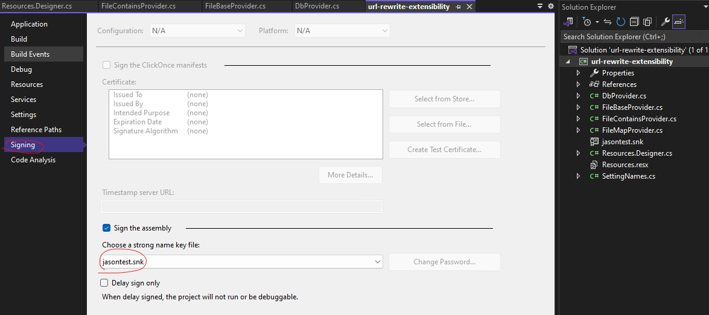Click the C# icon next to FileContainsProvider.cs

tap(594, 119)
